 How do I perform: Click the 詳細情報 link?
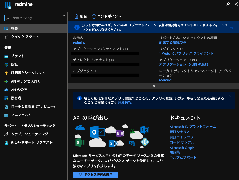coord(125,102)
